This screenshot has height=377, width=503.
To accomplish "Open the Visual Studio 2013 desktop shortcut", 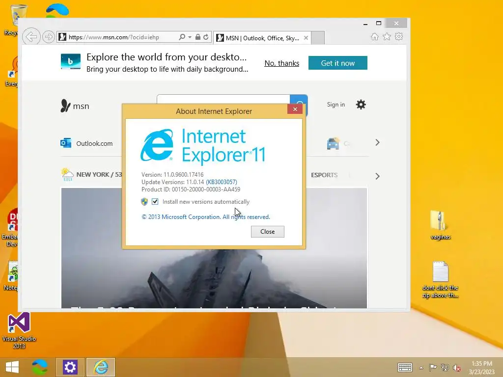I will pos(19,330).
